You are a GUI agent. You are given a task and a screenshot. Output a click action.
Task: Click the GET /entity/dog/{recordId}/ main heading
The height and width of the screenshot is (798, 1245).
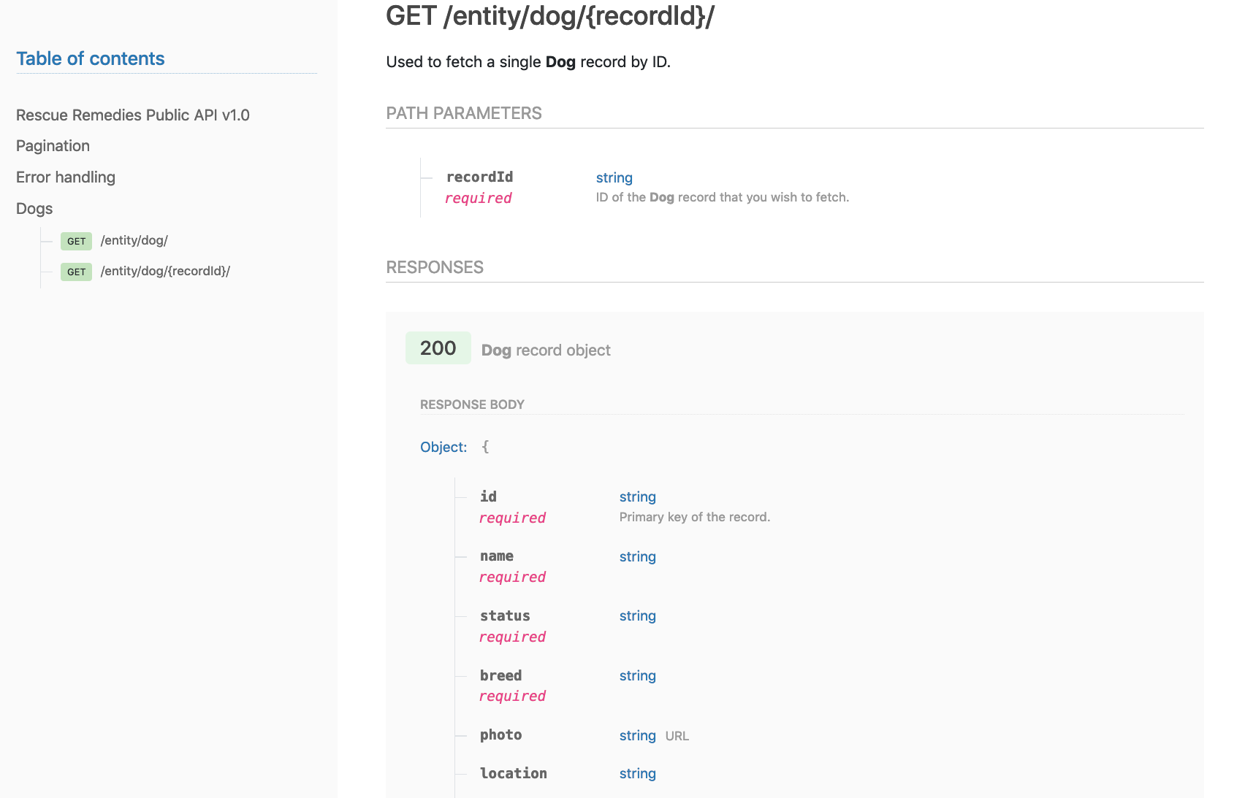550,16
